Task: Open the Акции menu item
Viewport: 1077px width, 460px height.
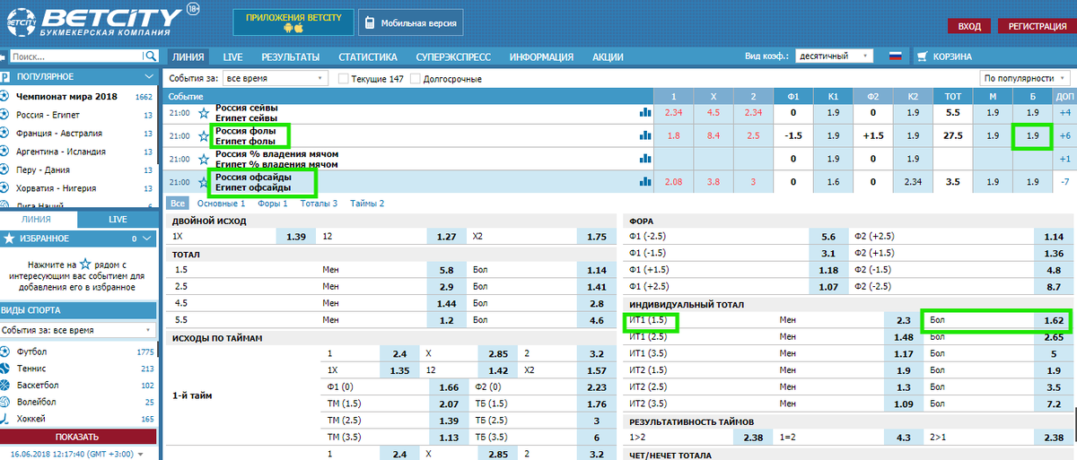Action: (608, 56)
